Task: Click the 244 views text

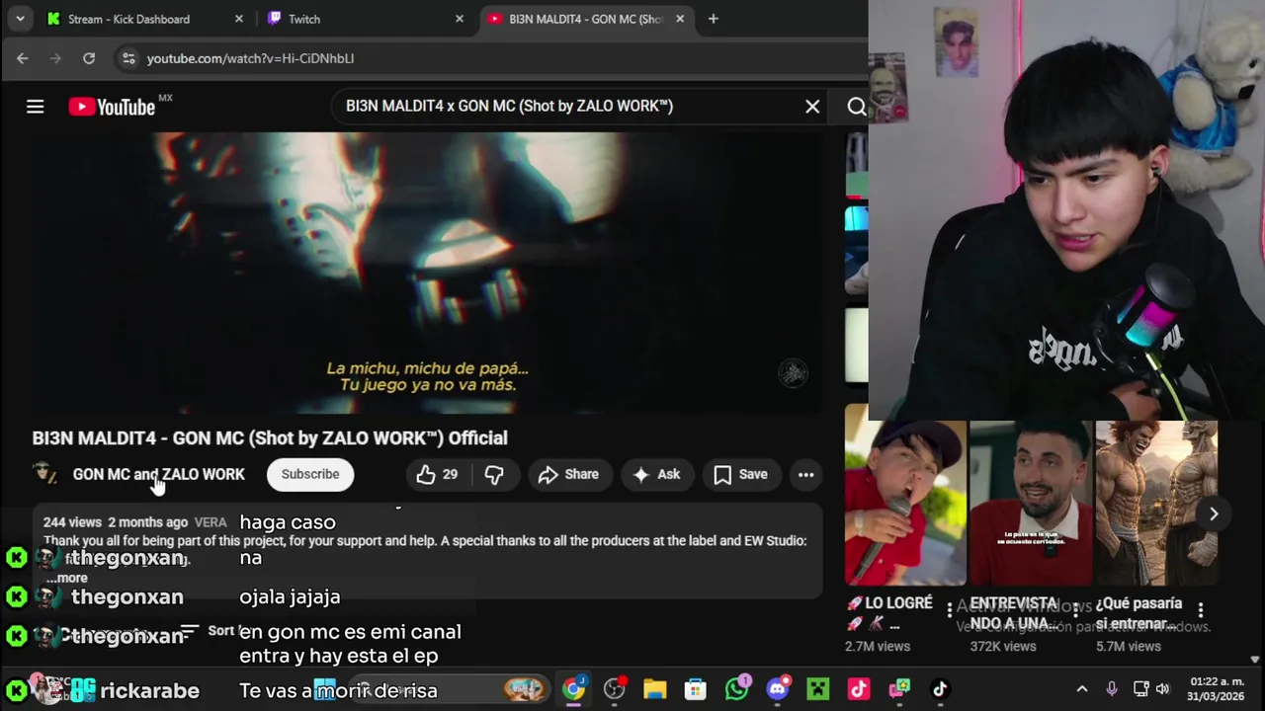Action: [x=72, y=522]
